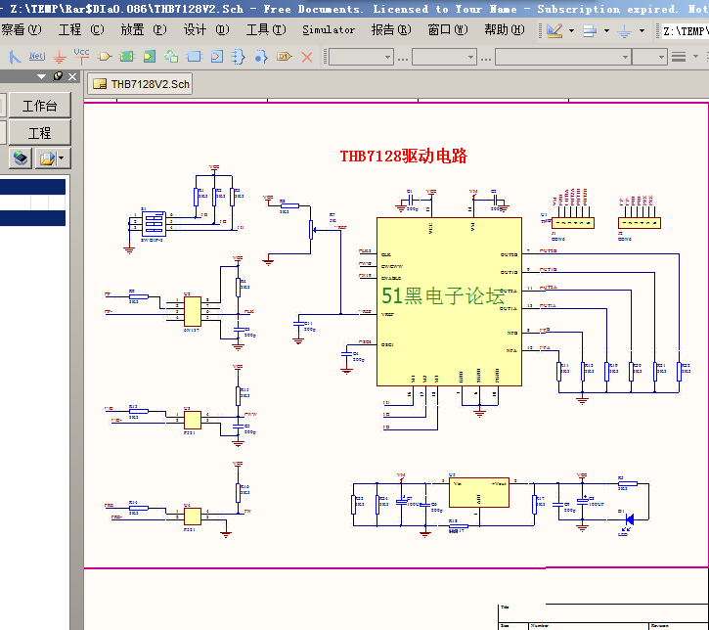The image size is (709, 630).
Task: Select the red THB7128驱动电路 title text
Action: tap(403, 156)
